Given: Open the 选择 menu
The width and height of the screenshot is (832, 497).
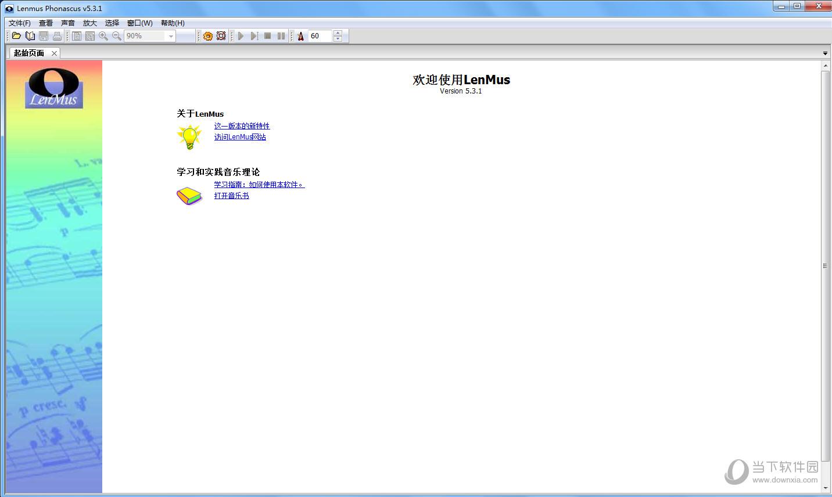Looking at the screenshot, I should 112,23.
